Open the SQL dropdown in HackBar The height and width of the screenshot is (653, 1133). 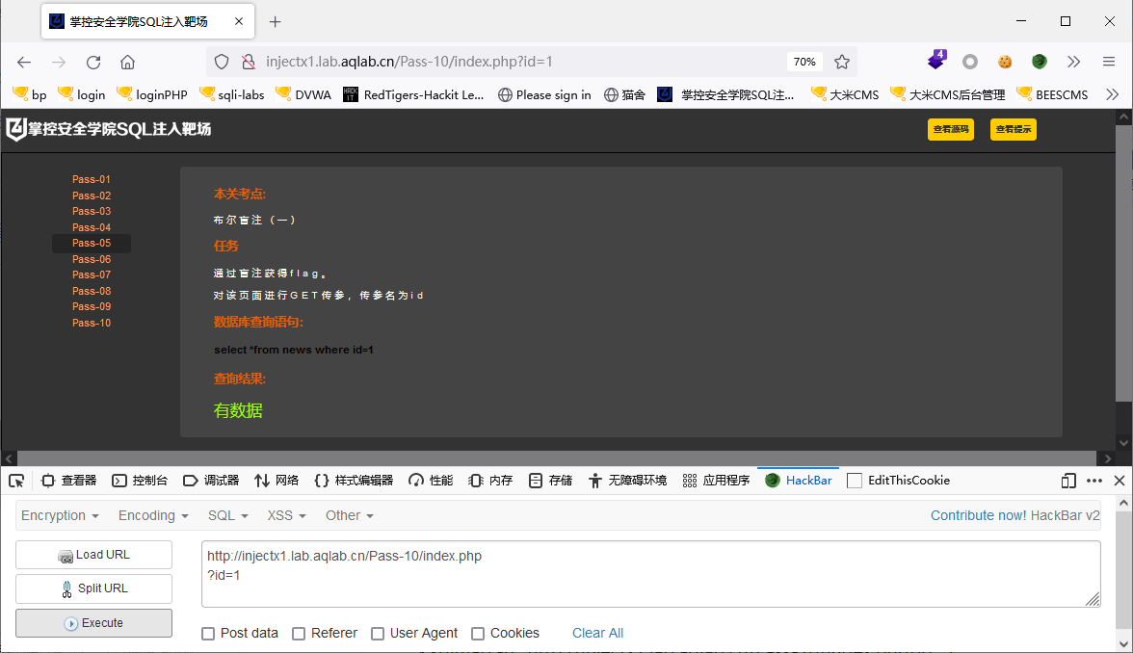[x=227, y=516]
